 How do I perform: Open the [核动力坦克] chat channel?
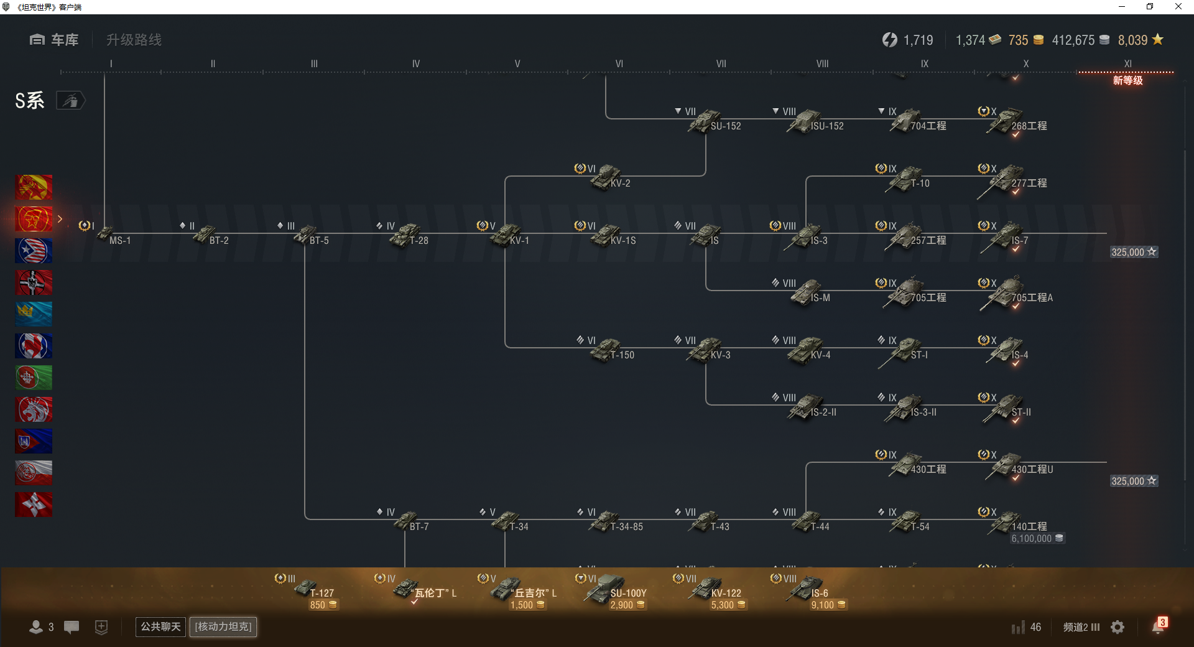point(223,626)
